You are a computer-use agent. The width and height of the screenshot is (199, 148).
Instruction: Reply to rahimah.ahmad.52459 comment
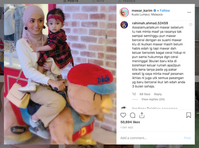pos(158,94)
